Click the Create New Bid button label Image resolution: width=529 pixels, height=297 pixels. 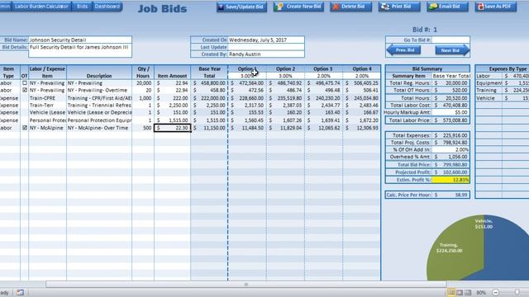click(x=303, y=7)
